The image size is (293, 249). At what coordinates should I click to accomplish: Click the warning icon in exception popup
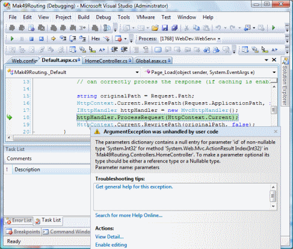pyautogui.click(x=97, y=132)
